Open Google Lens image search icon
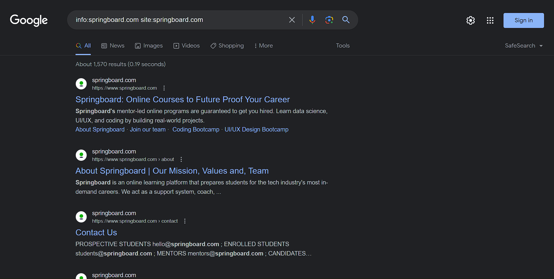The width and height of the screenshot is (554, 279). [x=329, y=20]
